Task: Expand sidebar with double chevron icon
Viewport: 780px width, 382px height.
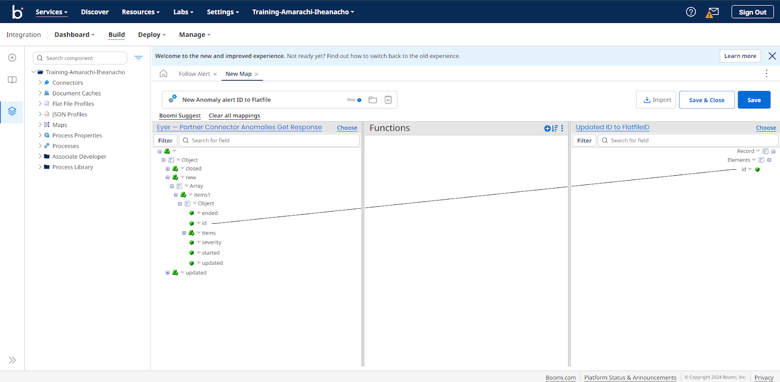Action: coord(12,360)
